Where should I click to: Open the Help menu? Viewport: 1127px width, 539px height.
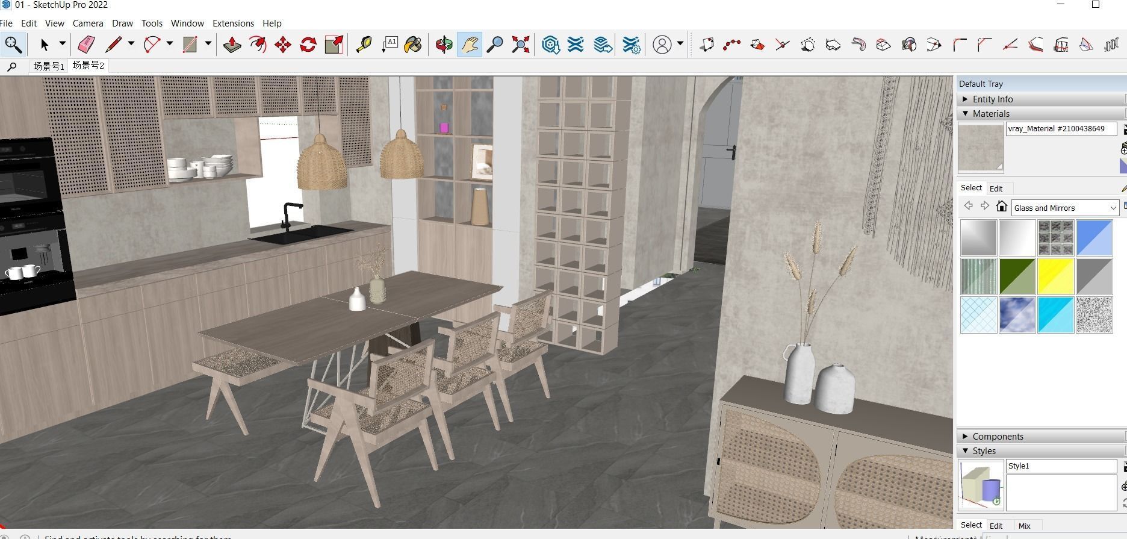[x=272, y=23]
